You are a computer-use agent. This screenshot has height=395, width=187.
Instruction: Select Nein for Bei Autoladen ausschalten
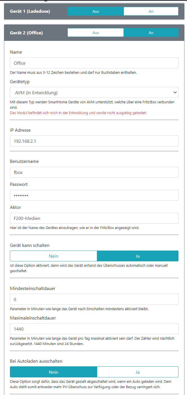click(x=54, y=372)
